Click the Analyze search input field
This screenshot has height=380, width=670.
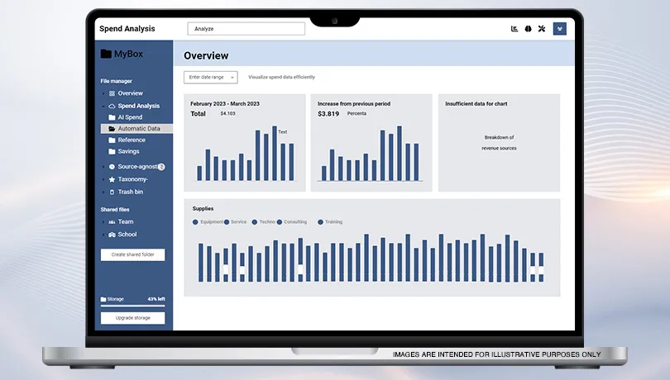[x=246, y=29]
